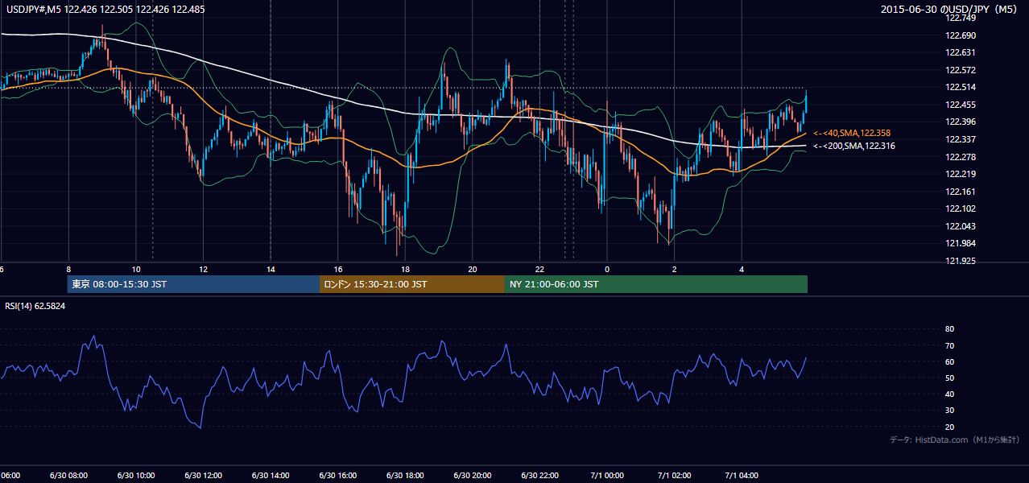Click price axis value 122.749

(x=961, y=18)
